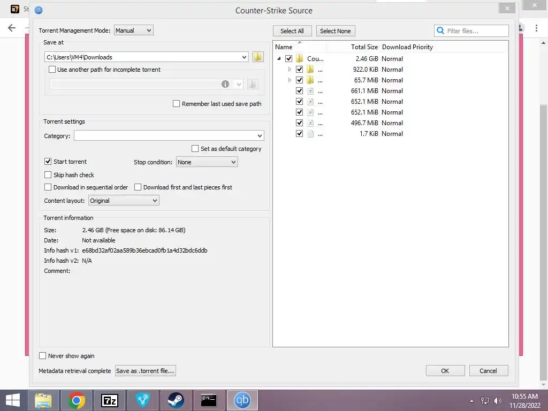Viewport: 548px width, 411px height.
Task: Click Cancel button
Action: pos(488,370)
